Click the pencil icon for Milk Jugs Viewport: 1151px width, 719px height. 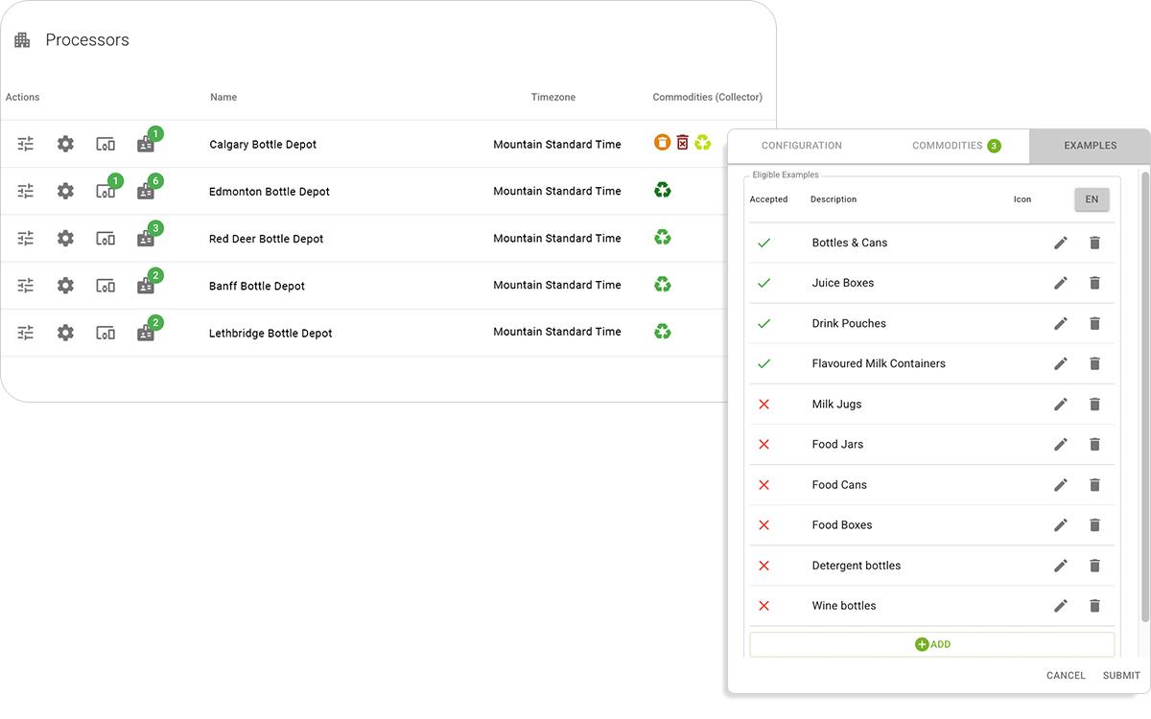[x=1060, y=404]
